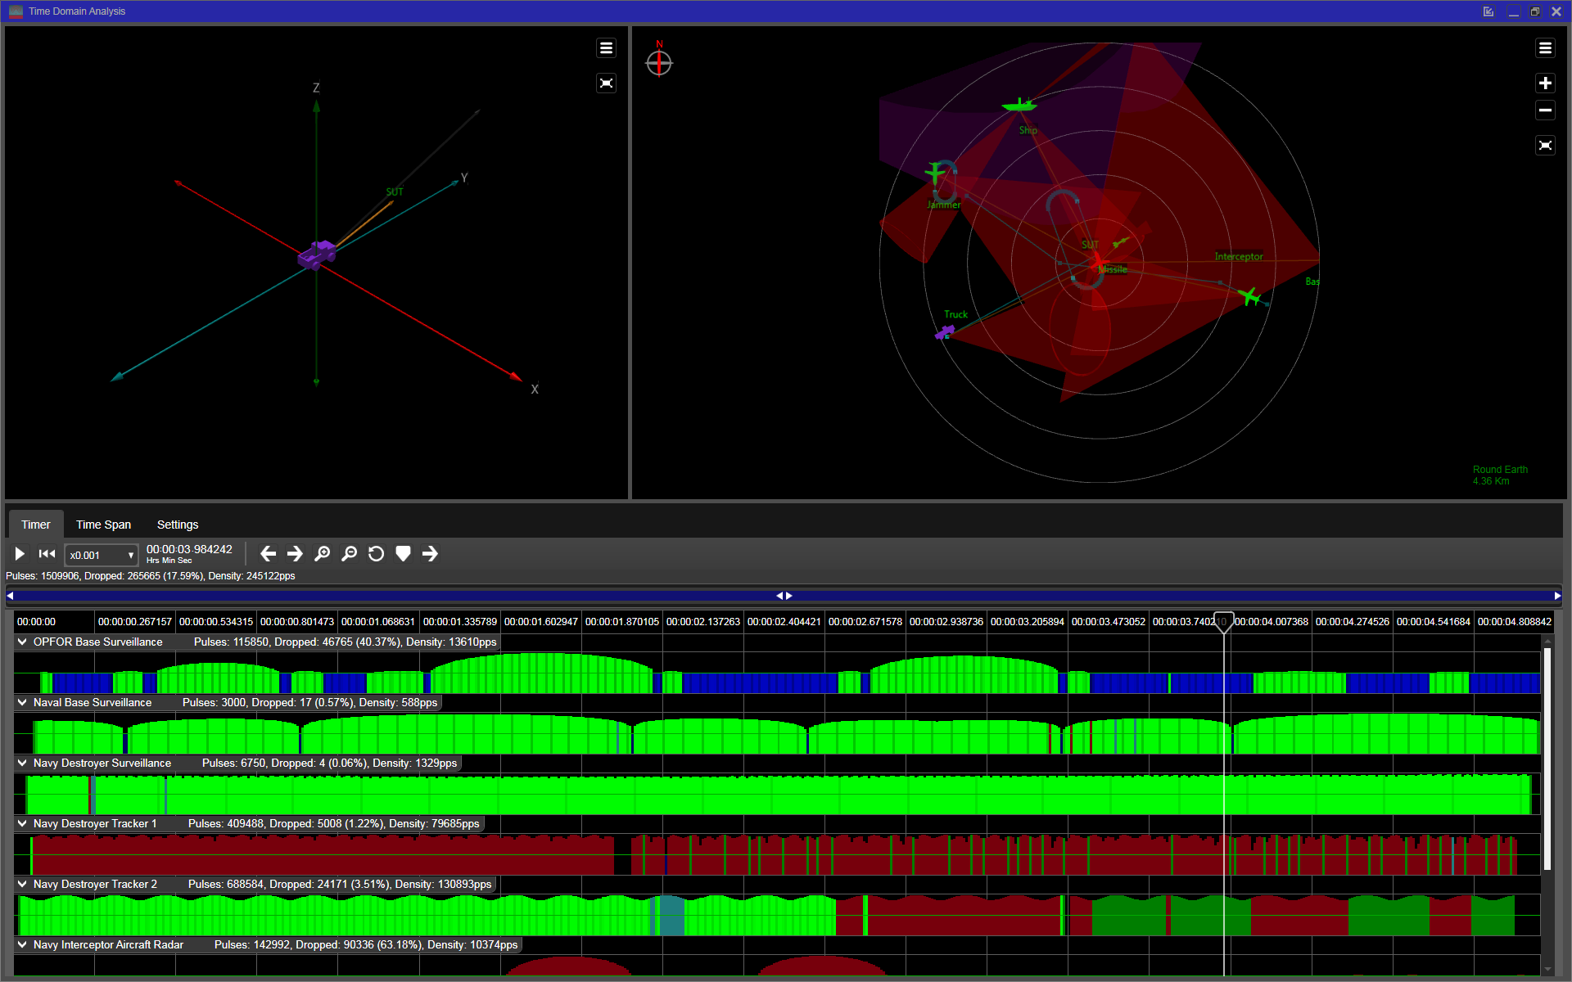Viewport: 1572px width, 982px height.
Task: Collapse the OPFOR Base Surveillance track
Action: [21, 642]
